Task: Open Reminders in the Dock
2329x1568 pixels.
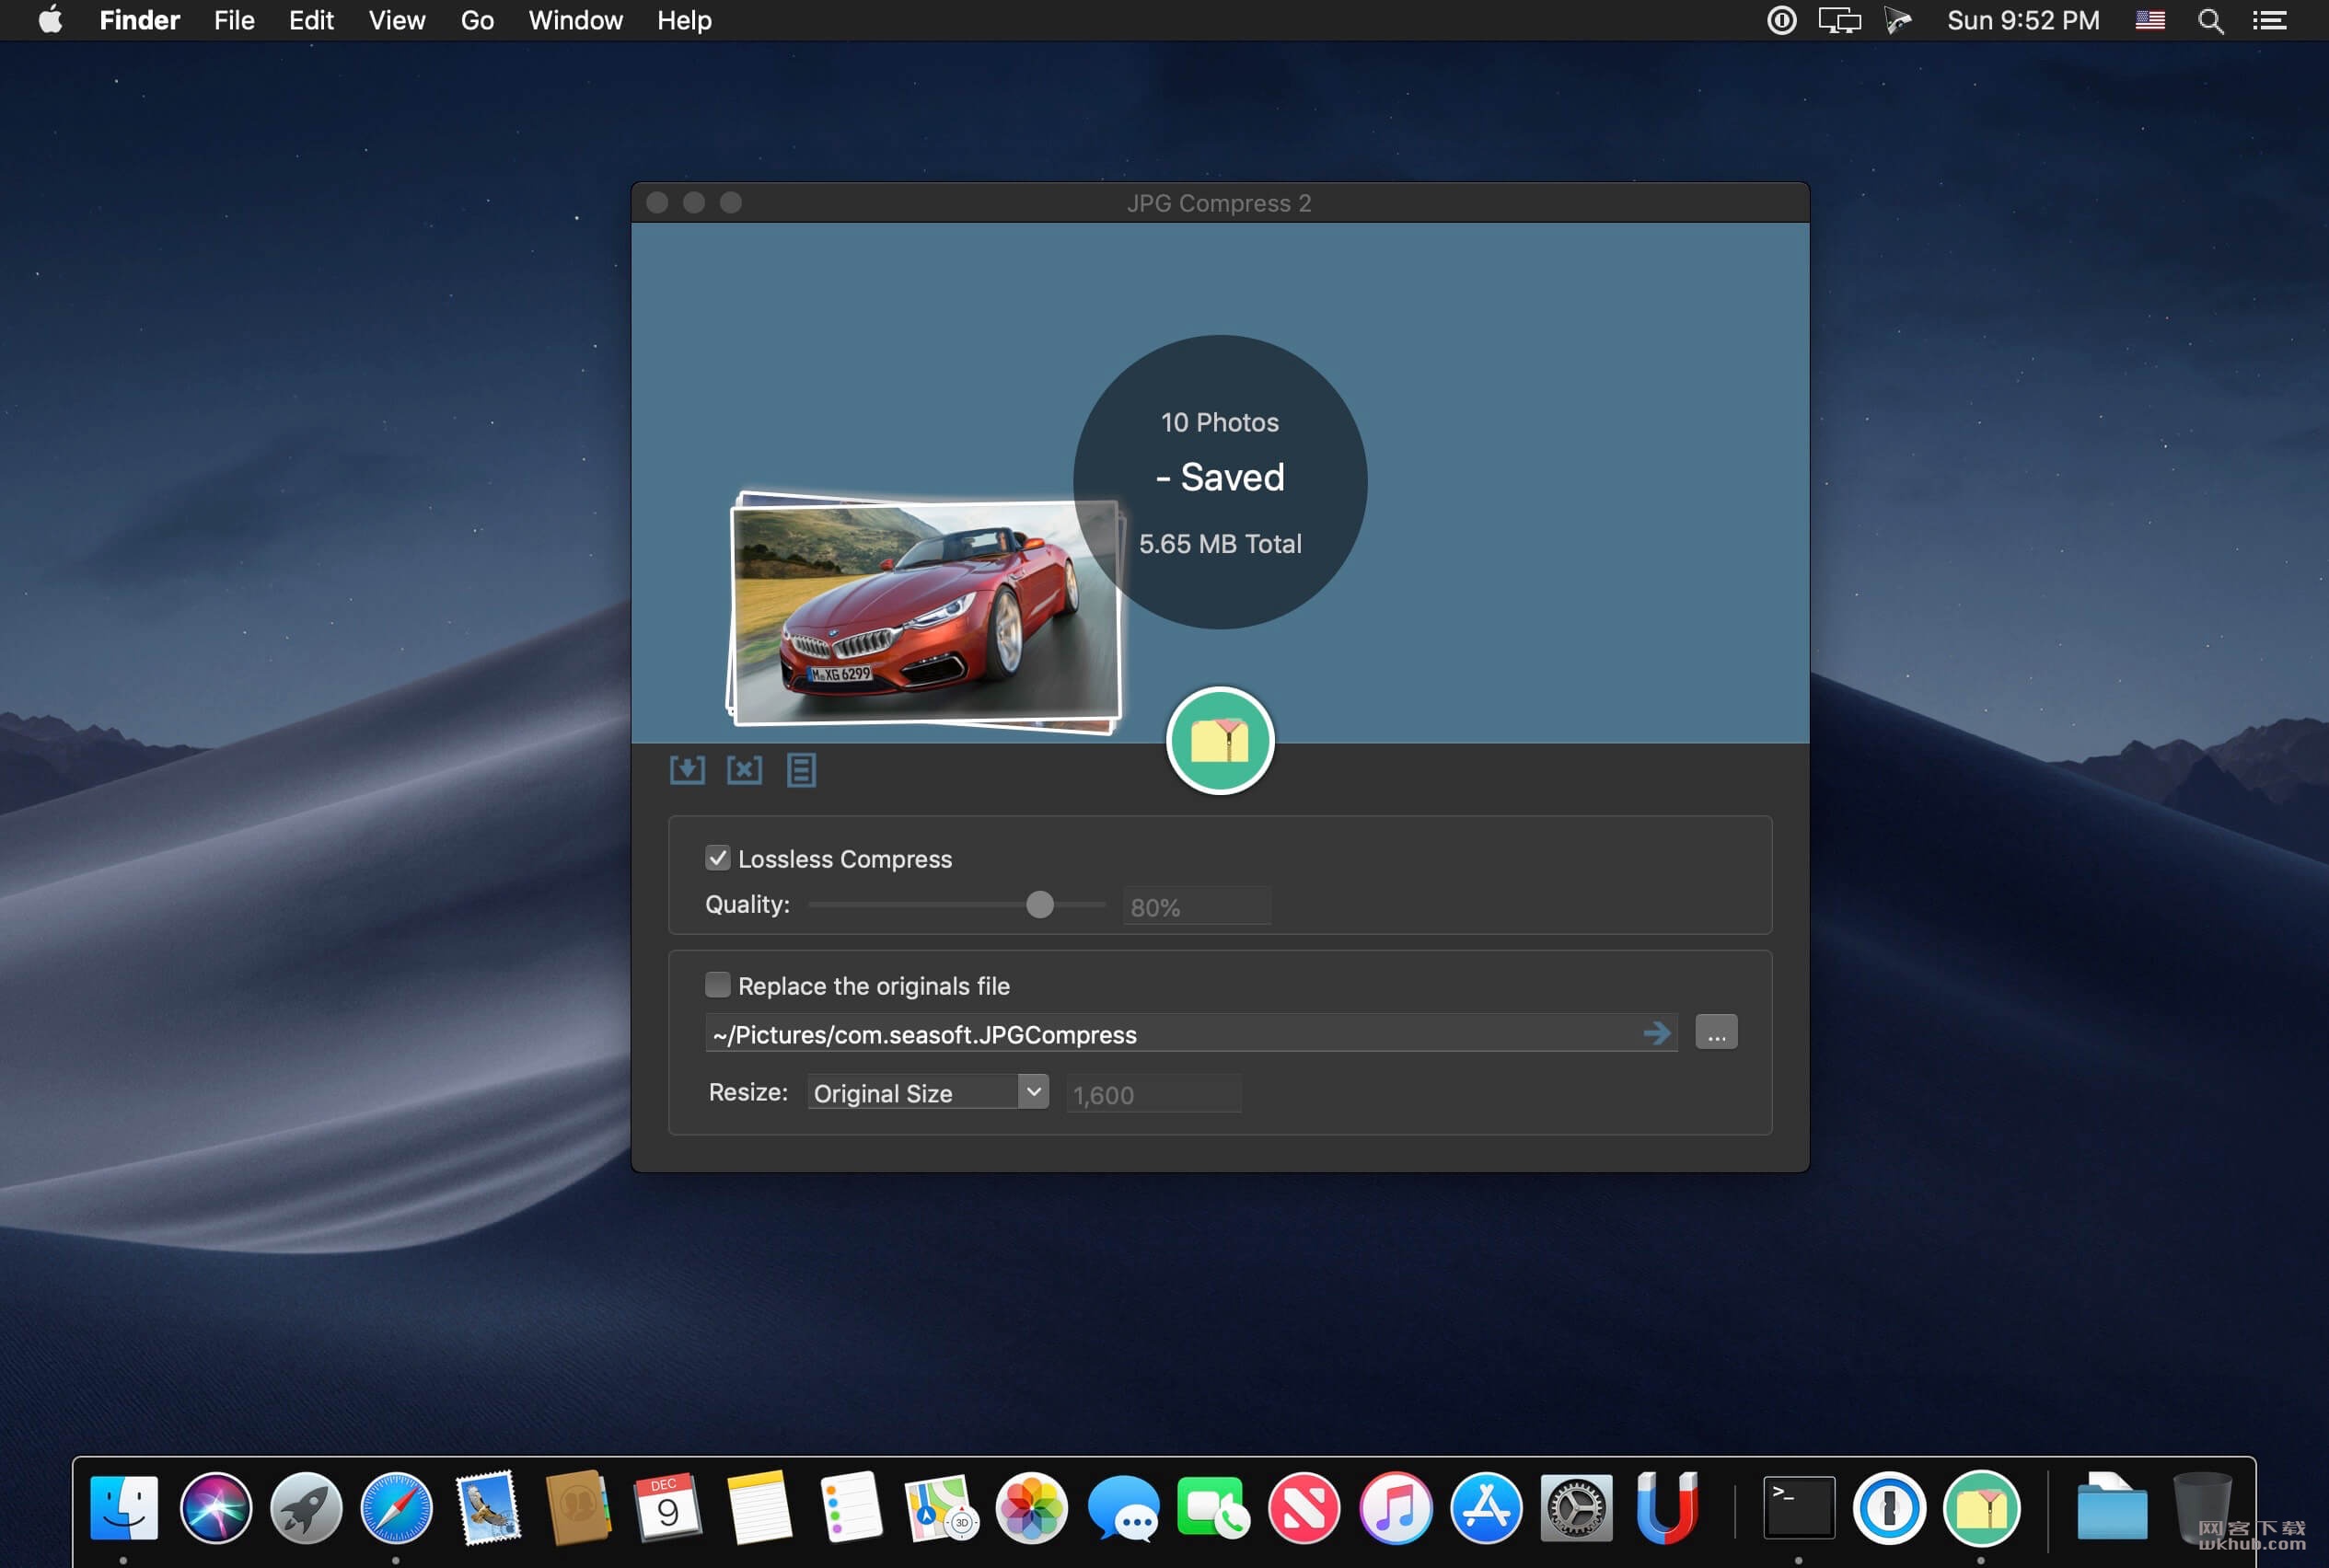Action: click(x=851, y=1507)
